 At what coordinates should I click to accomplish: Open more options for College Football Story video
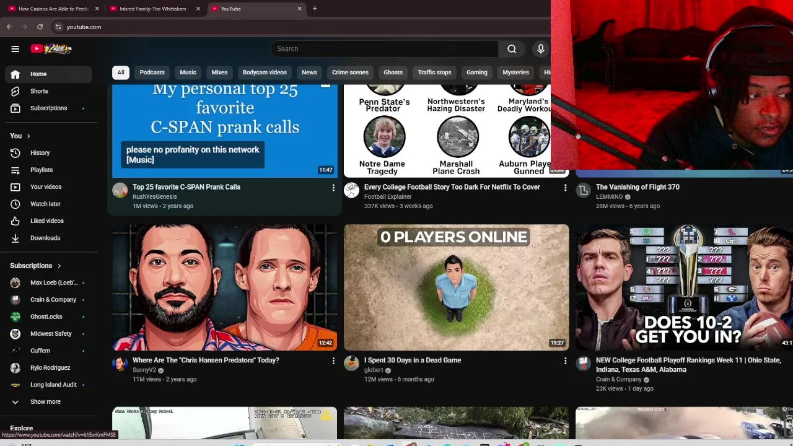(565, 187)
